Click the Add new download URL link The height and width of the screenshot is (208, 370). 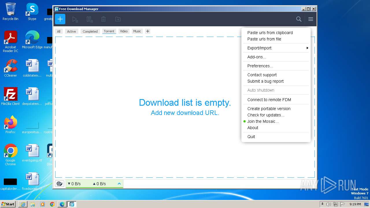(x=185, y=113)
